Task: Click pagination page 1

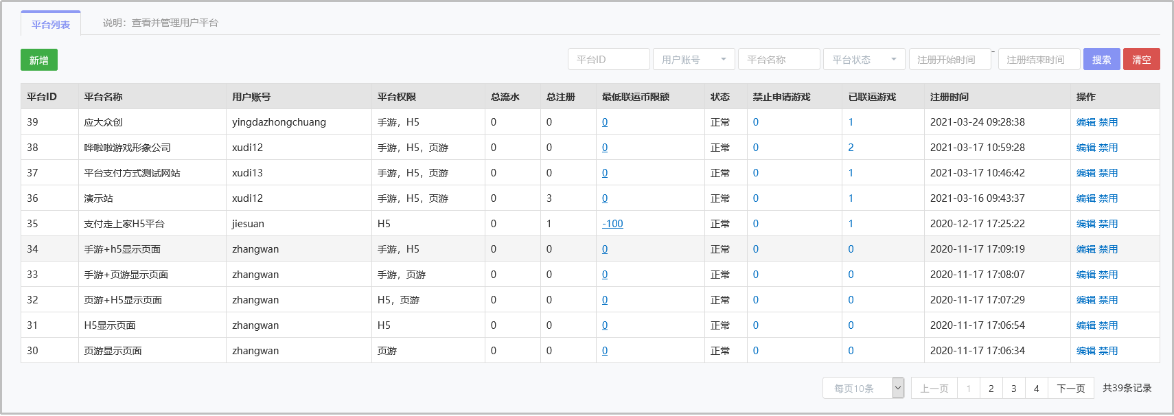Action: click(968, 388)
